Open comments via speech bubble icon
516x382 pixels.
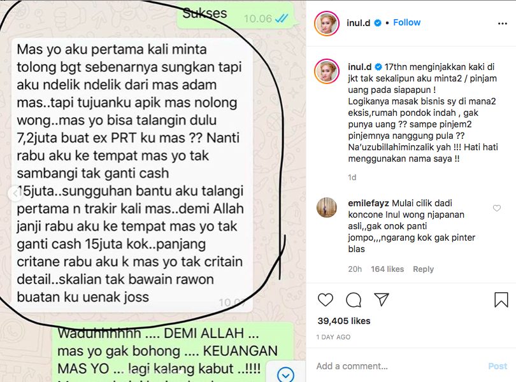[x=354, y=300]
